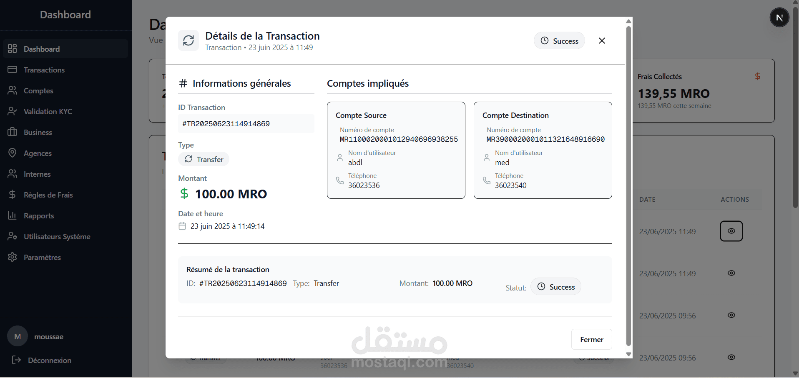
Task: Click the summary ID #TR20250623114914869
Action: (243, 283)
